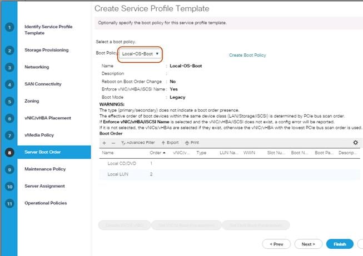Sort table by the Name column
The width and height of the screenshot is (363, 256).
coord(108,152)
